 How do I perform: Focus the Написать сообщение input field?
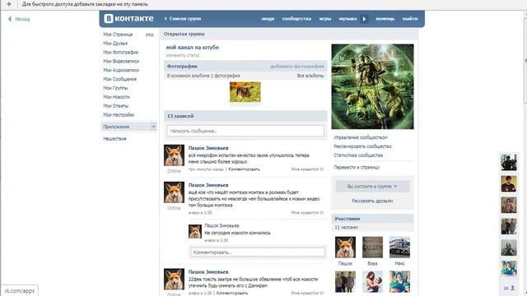click(x=245, y=131)
